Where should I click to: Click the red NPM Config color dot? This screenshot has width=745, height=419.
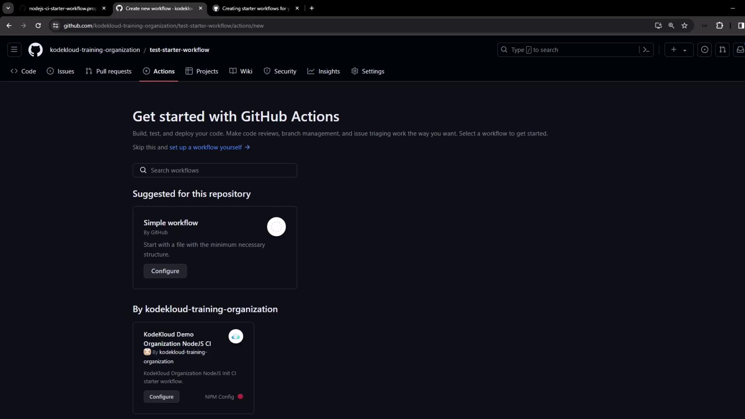pos(240,396)
